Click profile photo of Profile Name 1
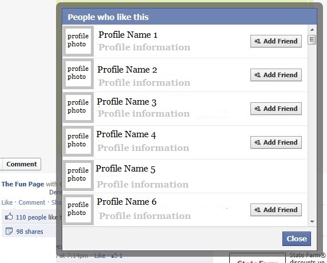Viewport: 327px width, 263px height. click(x=78, y=41)
